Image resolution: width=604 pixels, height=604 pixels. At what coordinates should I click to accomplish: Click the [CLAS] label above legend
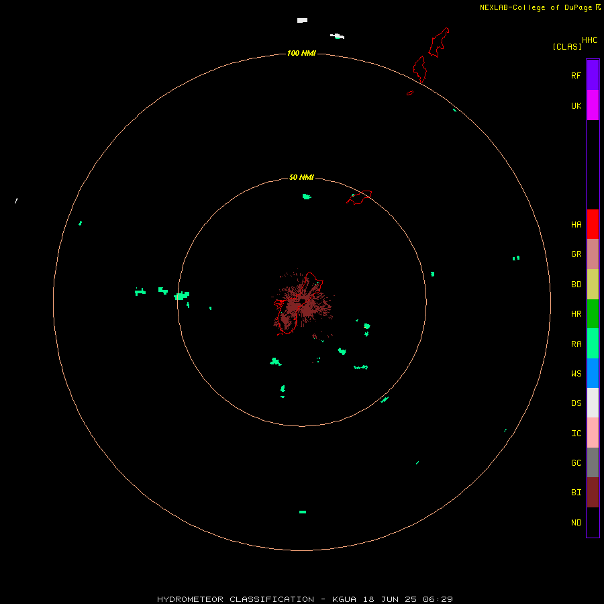coord(567,46)
